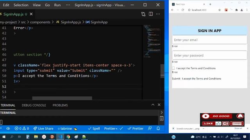
Task: Click Show all downloads link
Action: point(238,128)
